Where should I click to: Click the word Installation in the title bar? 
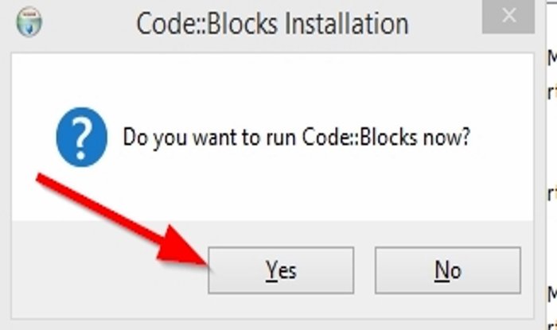tap(347, 24)
